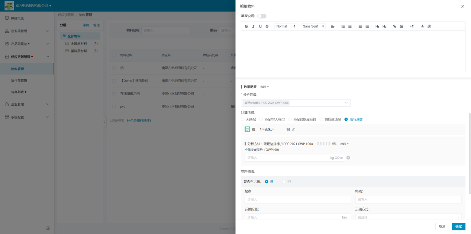
Task: Click the 确定 button
Action: tap(458, 227)
